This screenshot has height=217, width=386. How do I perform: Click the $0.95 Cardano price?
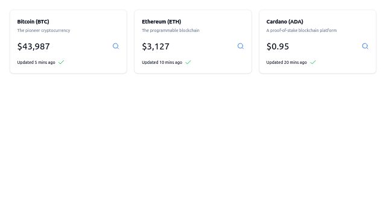(277, 46)
